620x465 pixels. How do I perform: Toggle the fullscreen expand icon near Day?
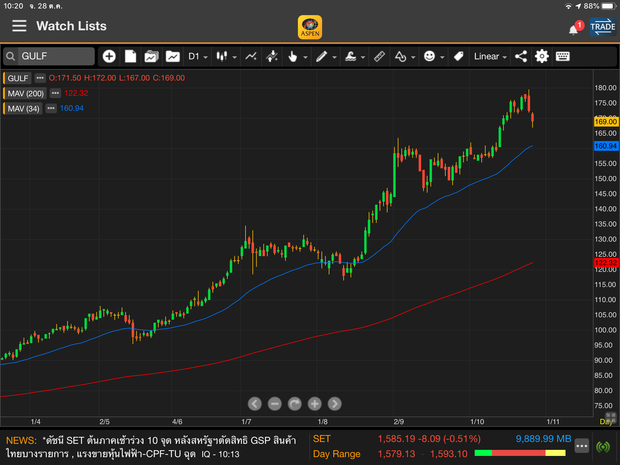coord(611,416)
